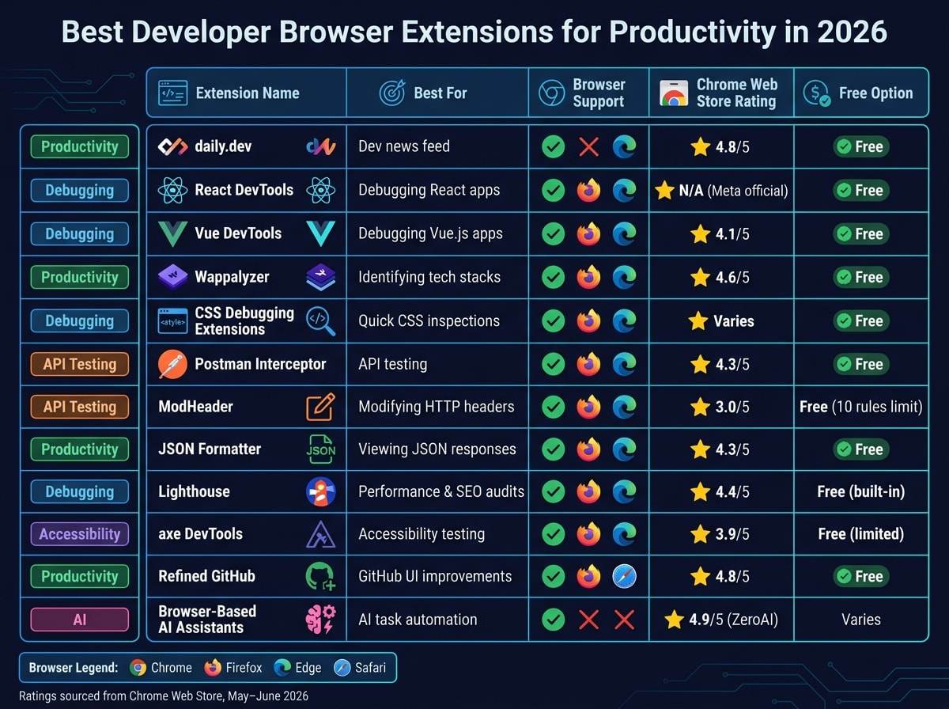This screenshot has height=709, width=949.
Task: Click the Chrome outline icon in Browser Support header
Action: pyautogui.click(x=551, y=93)
